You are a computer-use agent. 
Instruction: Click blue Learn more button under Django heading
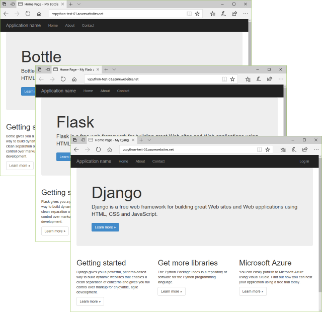click(x=105, y=227)
